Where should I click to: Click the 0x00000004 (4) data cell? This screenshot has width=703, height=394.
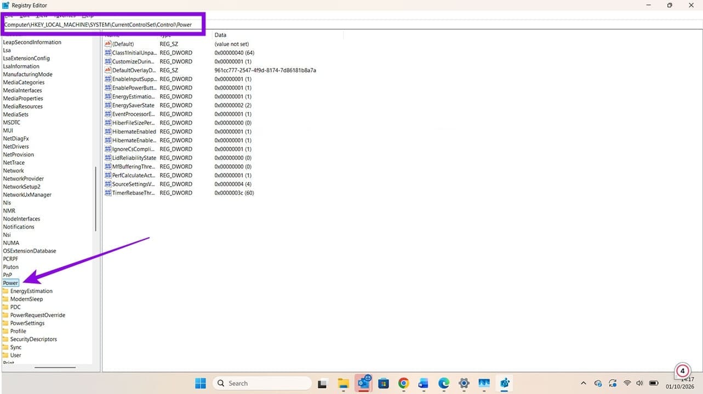point(233,184)
